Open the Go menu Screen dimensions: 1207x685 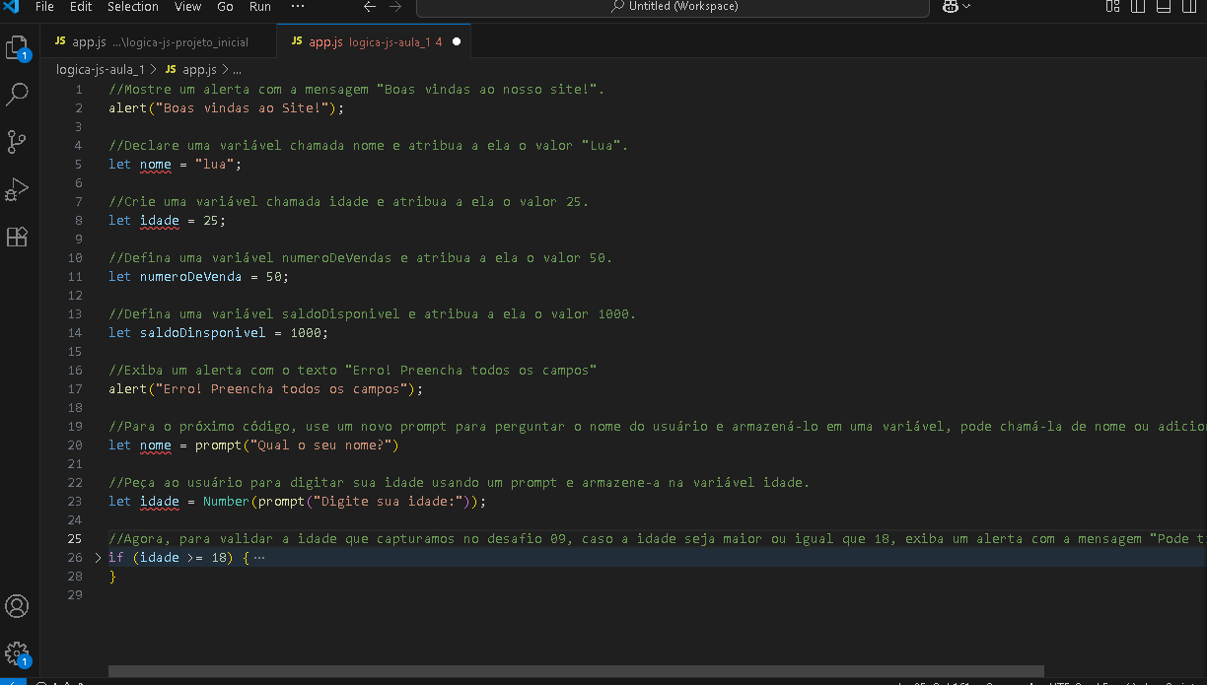pos(225,7)
